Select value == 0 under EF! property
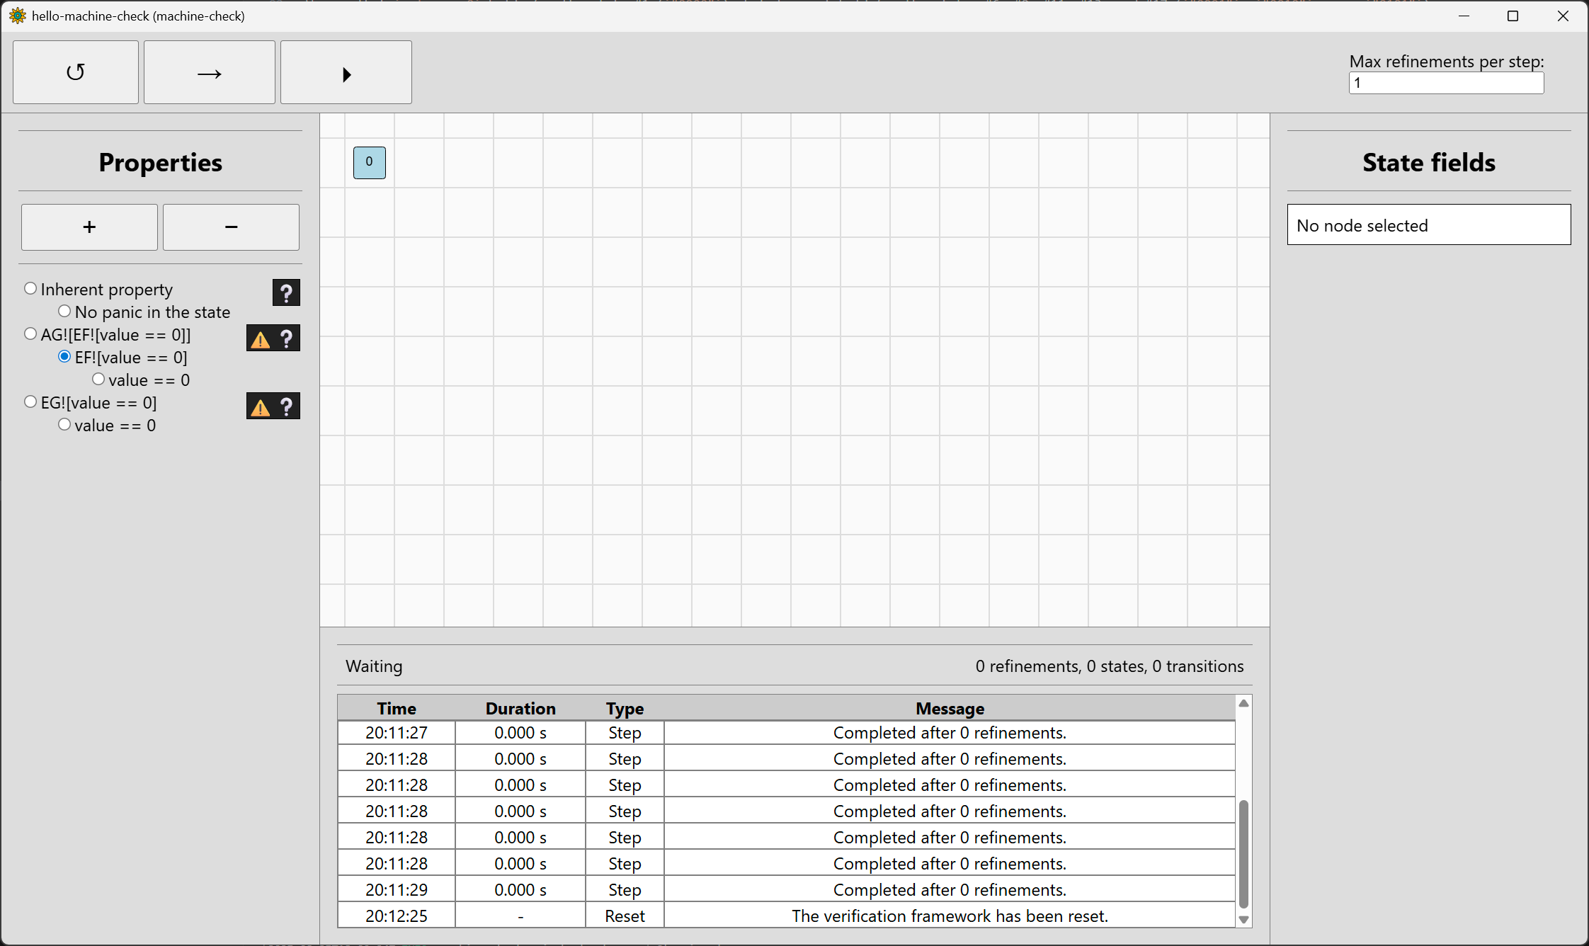1589x946 pixels. pyautogui.click(x=98, y=380)
